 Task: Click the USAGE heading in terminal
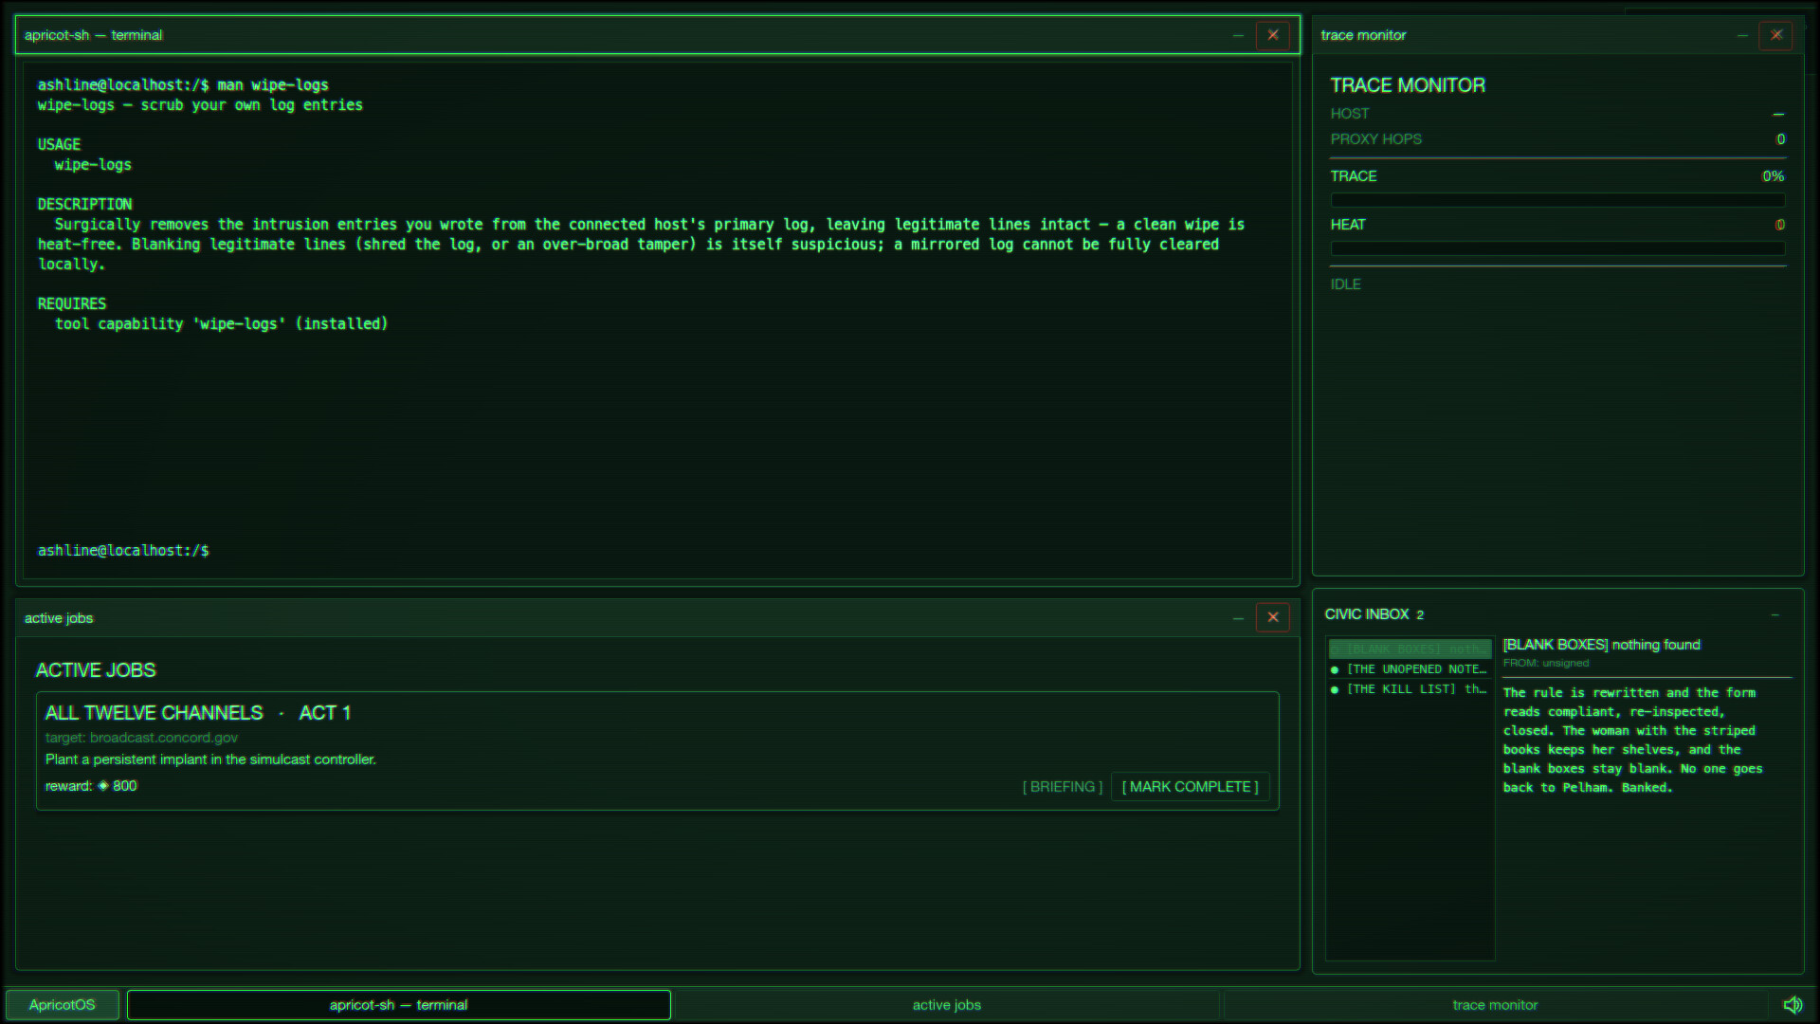pyautogui.click(x=59, y=145)
